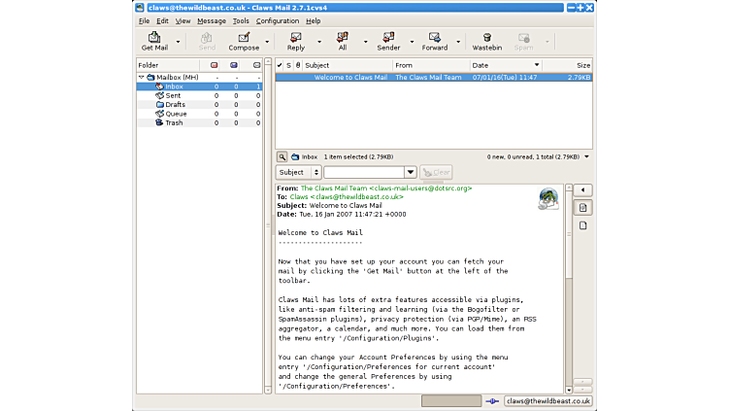The image size is (730, 411).
Task: Click the unread messages column icon
Action: 234,65
